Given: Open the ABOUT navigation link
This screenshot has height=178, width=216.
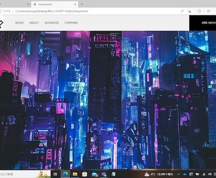Looking at the screenshot, I should [x=34, y=23].
